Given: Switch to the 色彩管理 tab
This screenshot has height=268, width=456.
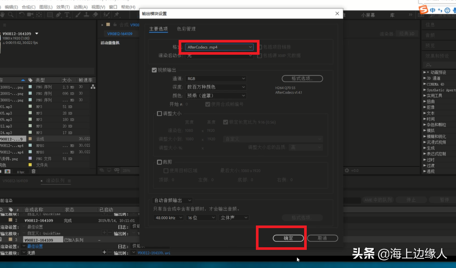Looking at the screenshot, I should (x=187, y=29).
